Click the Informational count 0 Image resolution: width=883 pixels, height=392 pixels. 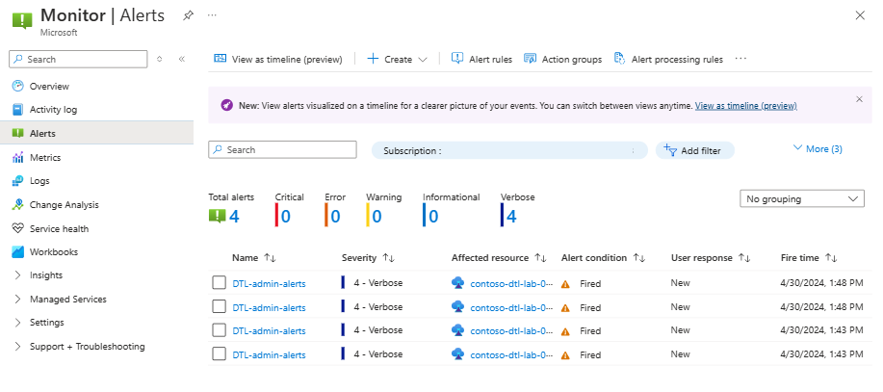pos(433,217)
